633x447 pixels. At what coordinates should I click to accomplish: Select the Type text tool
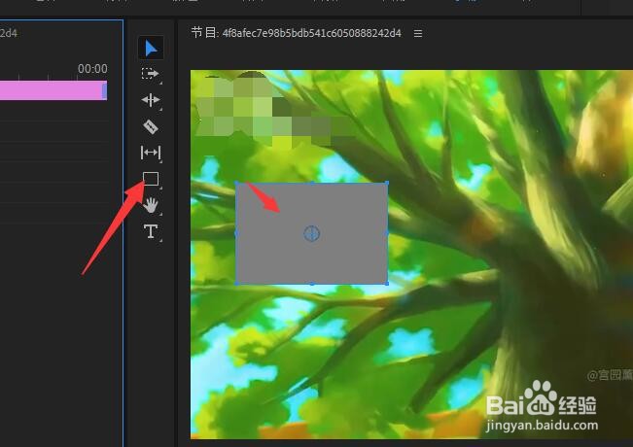click(x=151, y=231)
